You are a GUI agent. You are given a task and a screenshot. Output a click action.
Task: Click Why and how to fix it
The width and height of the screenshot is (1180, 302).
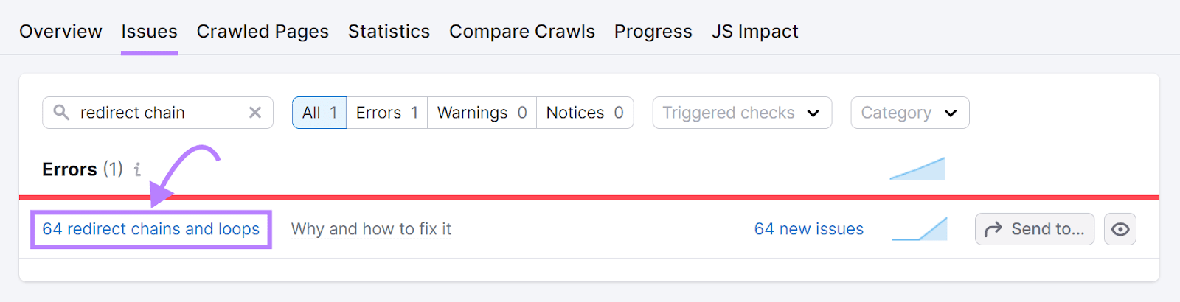[x=371, y=229]
